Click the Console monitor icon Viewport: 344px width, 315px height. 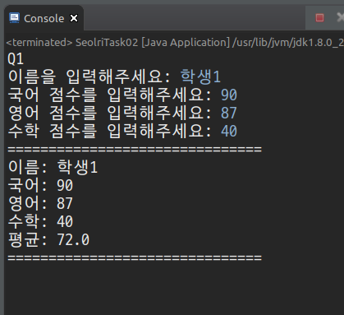[14, 18]
